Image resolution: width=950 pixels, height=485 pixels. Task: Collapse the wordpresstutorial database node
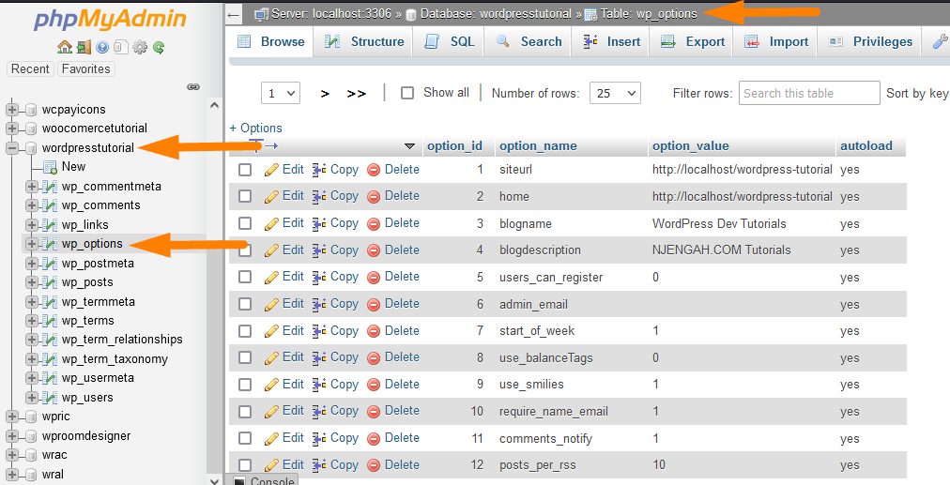click(11, 148)
